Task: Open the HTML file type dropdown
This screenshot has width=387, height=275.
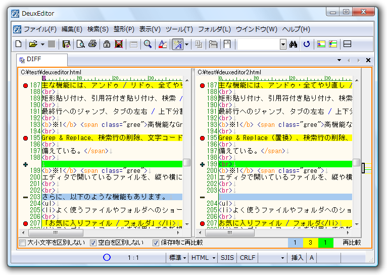Action: click(203, 258)
